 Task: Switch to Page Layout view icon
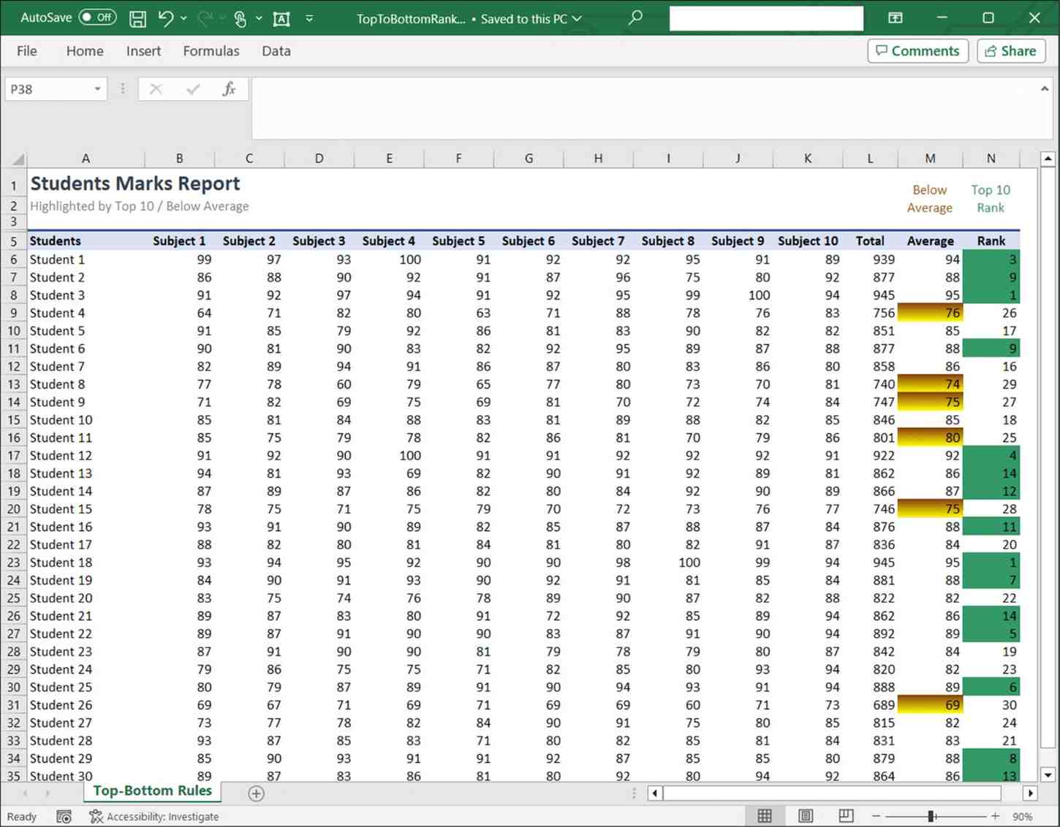coord(806,816)
